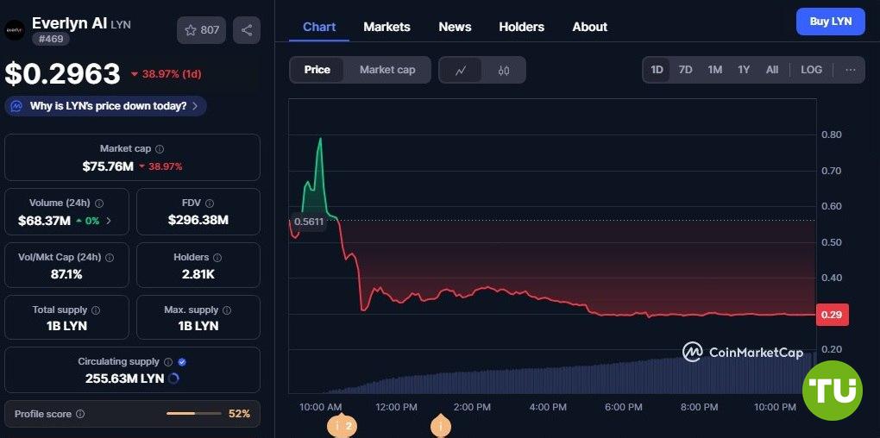Select the 7D time range
This screenshot has height=438, width=880.
tap(685, 70)
